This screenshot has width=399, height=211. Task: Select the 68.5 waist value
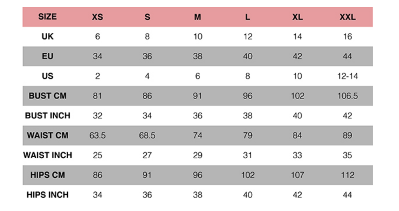(x=147, y=136)
